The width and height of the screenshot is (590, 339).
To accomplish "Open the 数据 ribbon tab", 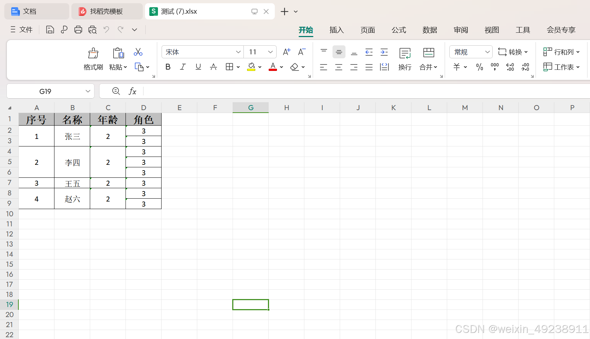I will [x=430, y=30].
